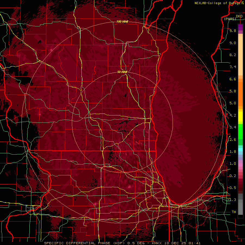Click the 7.4 value on the scale
This screenshot has height=245, width=245.
point(233,67)
